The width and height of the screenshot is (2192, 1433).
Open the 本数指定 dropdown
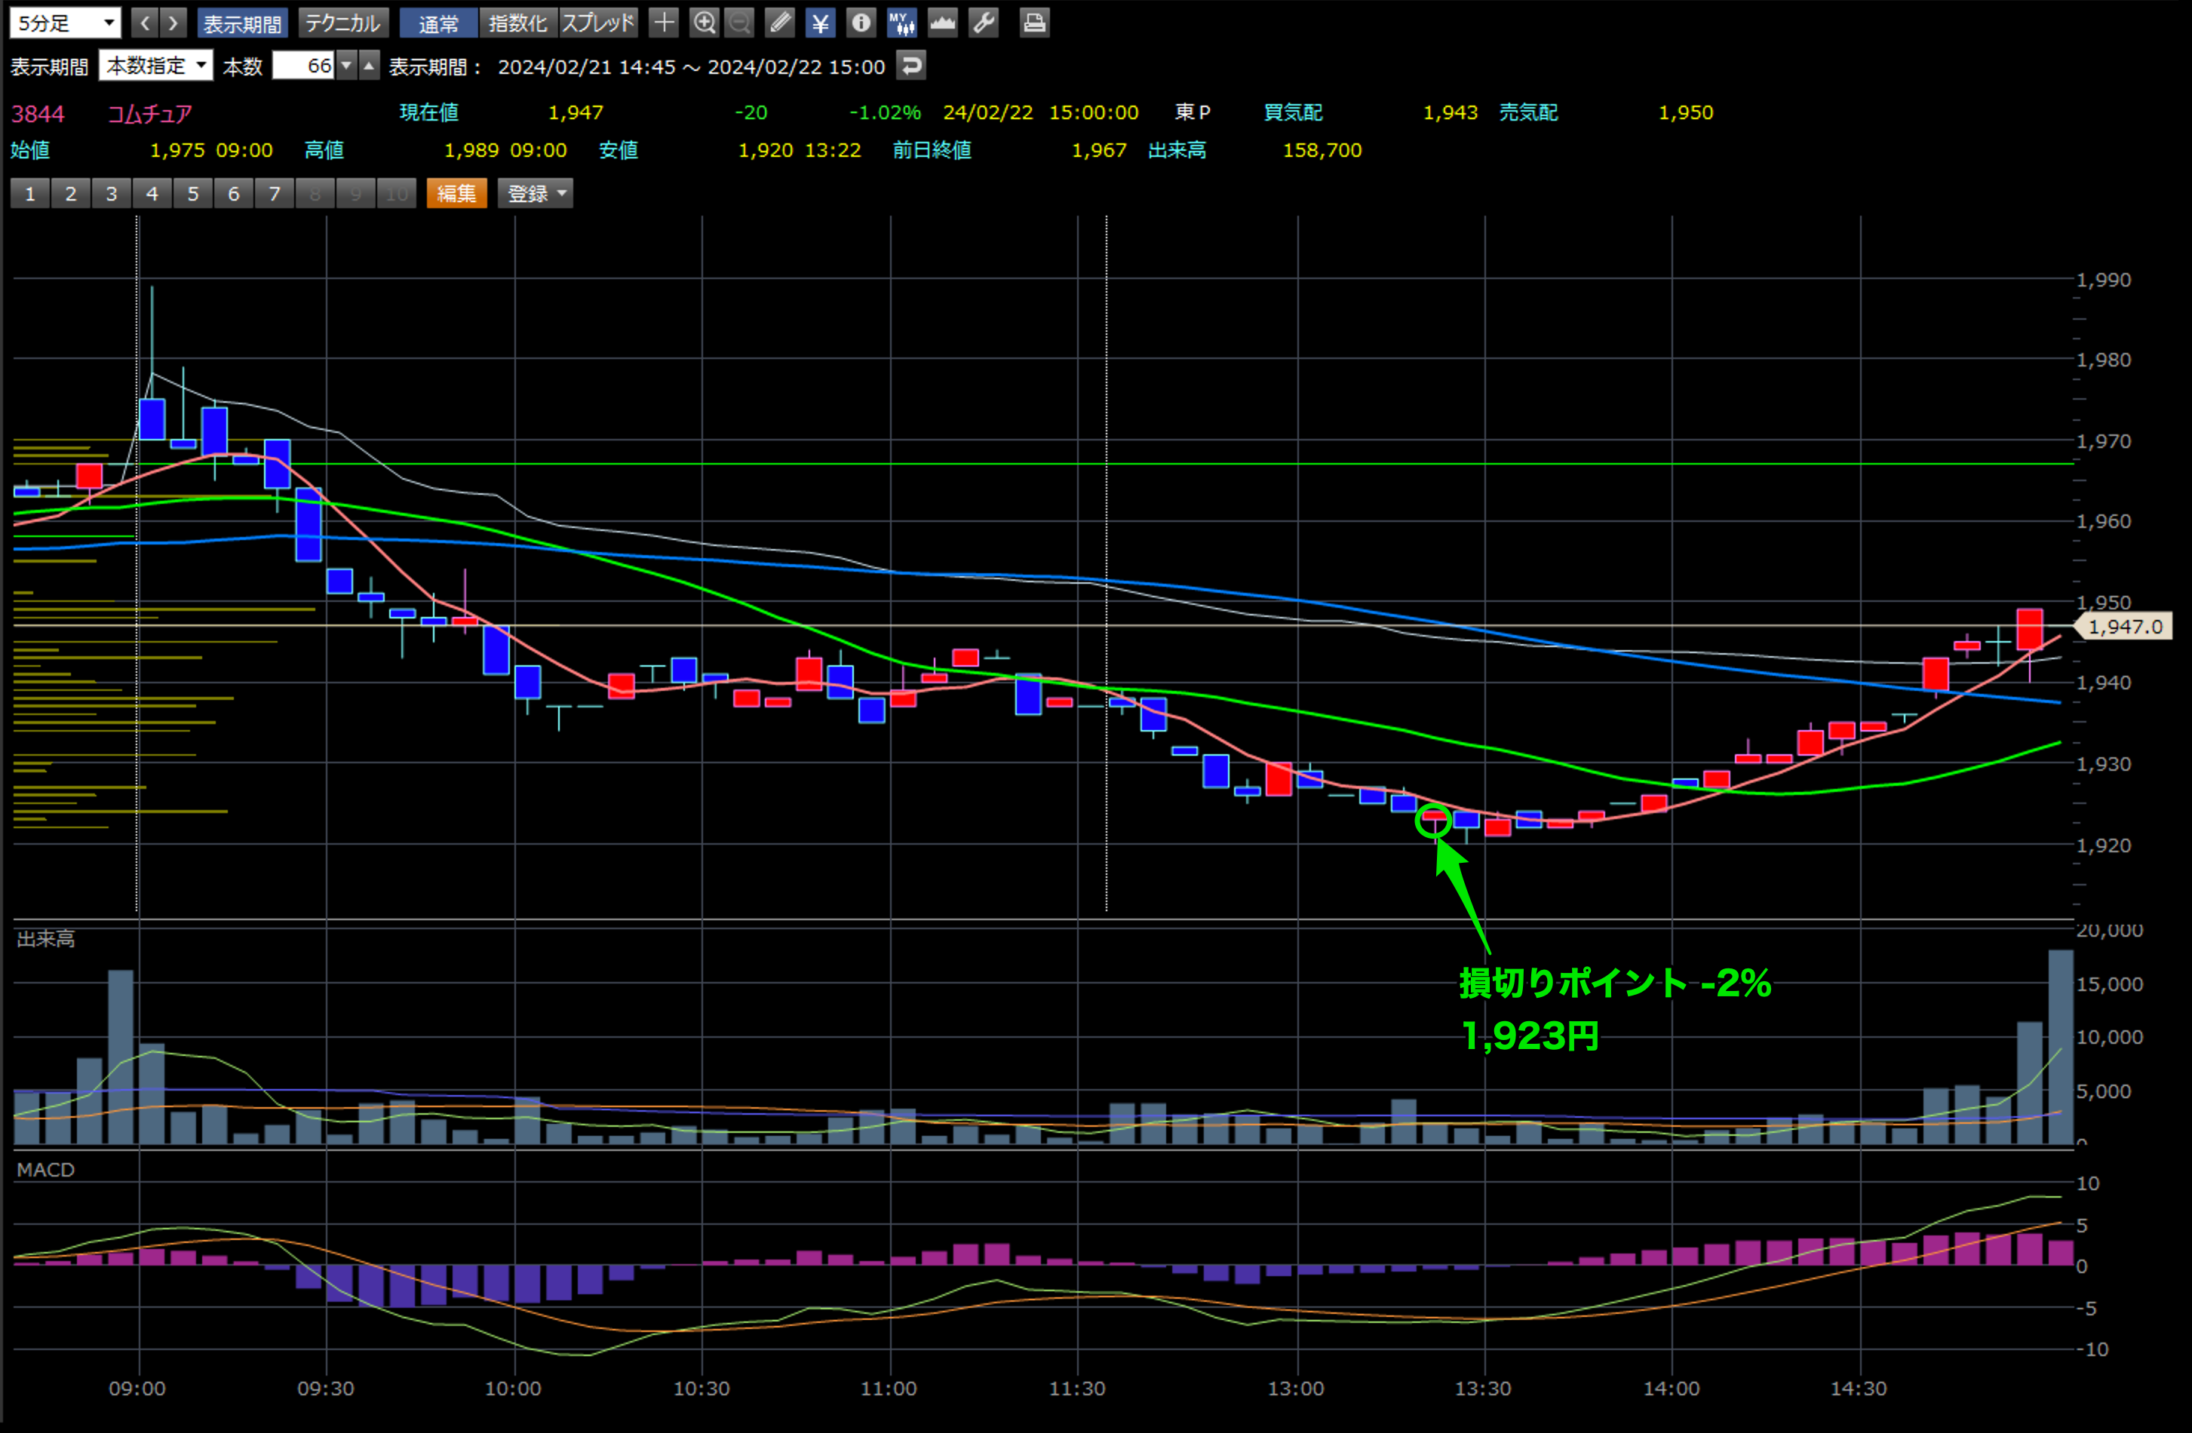coord(155,66)
